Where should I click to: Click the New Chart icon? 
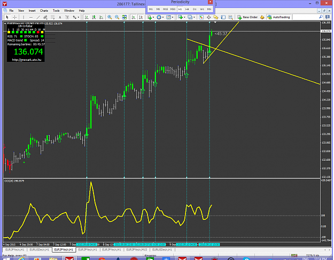pos(180,17)
